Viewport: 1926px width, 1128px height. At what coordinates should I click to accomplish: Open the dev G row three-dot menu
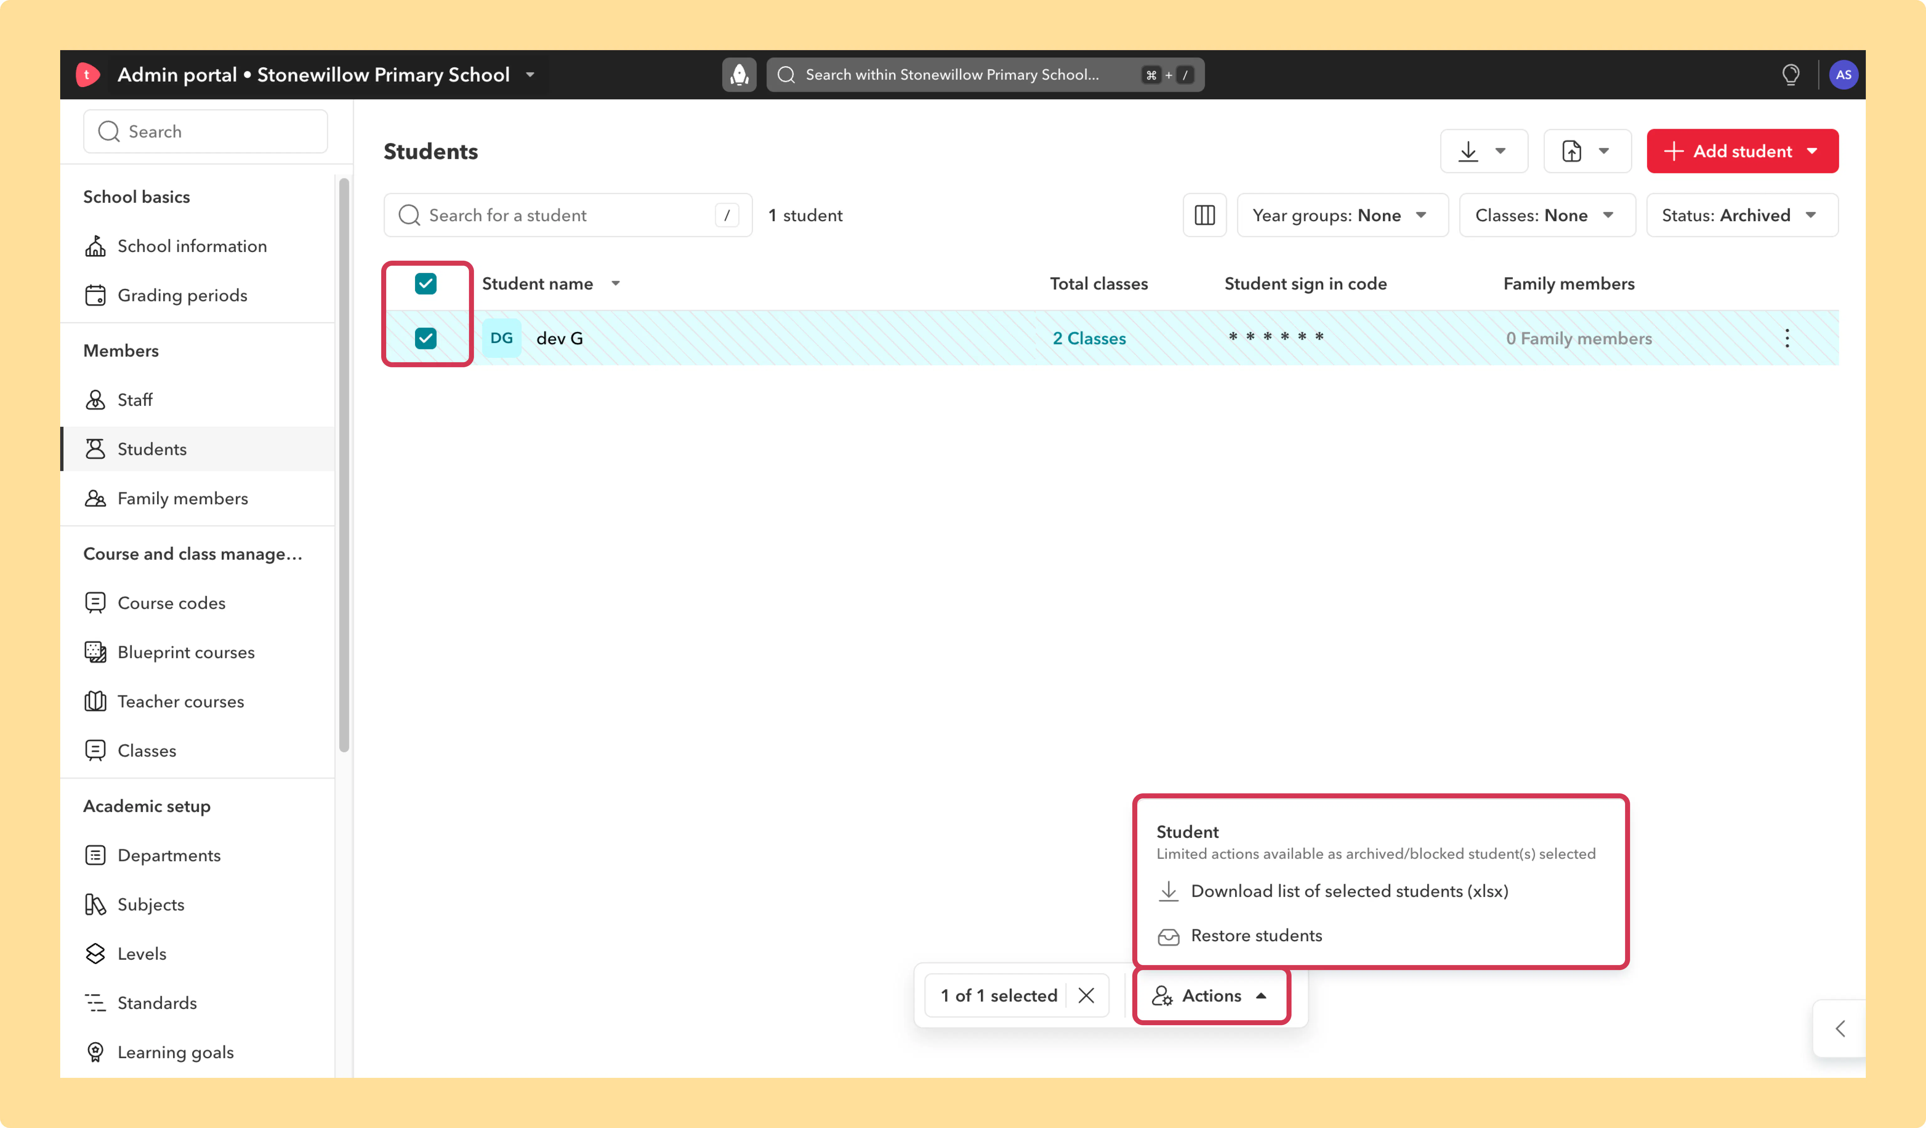[x=1787, y=338]
